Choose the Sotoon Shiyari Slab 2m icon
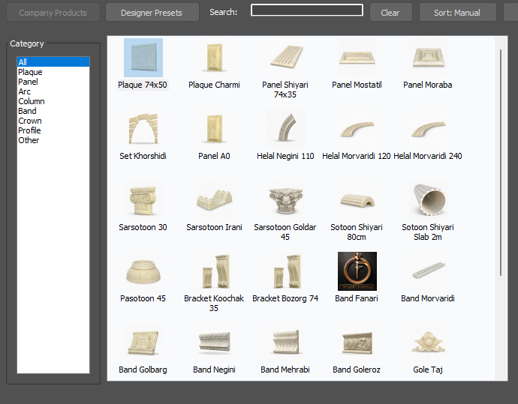Viewport: 518px width, 404px height. (x=429, y=200)
